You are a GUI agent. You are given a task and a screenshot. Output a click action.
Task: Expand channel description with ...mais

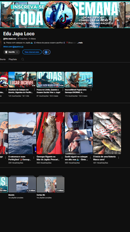click(80, 42)
